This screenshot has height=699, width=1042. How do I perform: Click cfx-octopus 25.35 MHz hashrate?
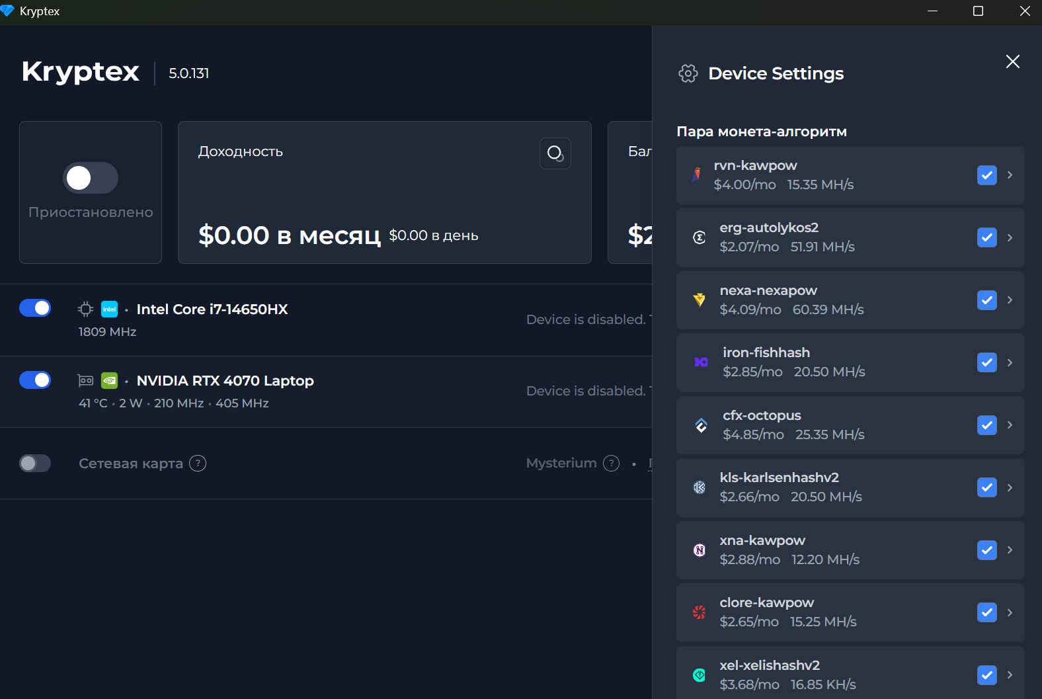tap(830, 434)
